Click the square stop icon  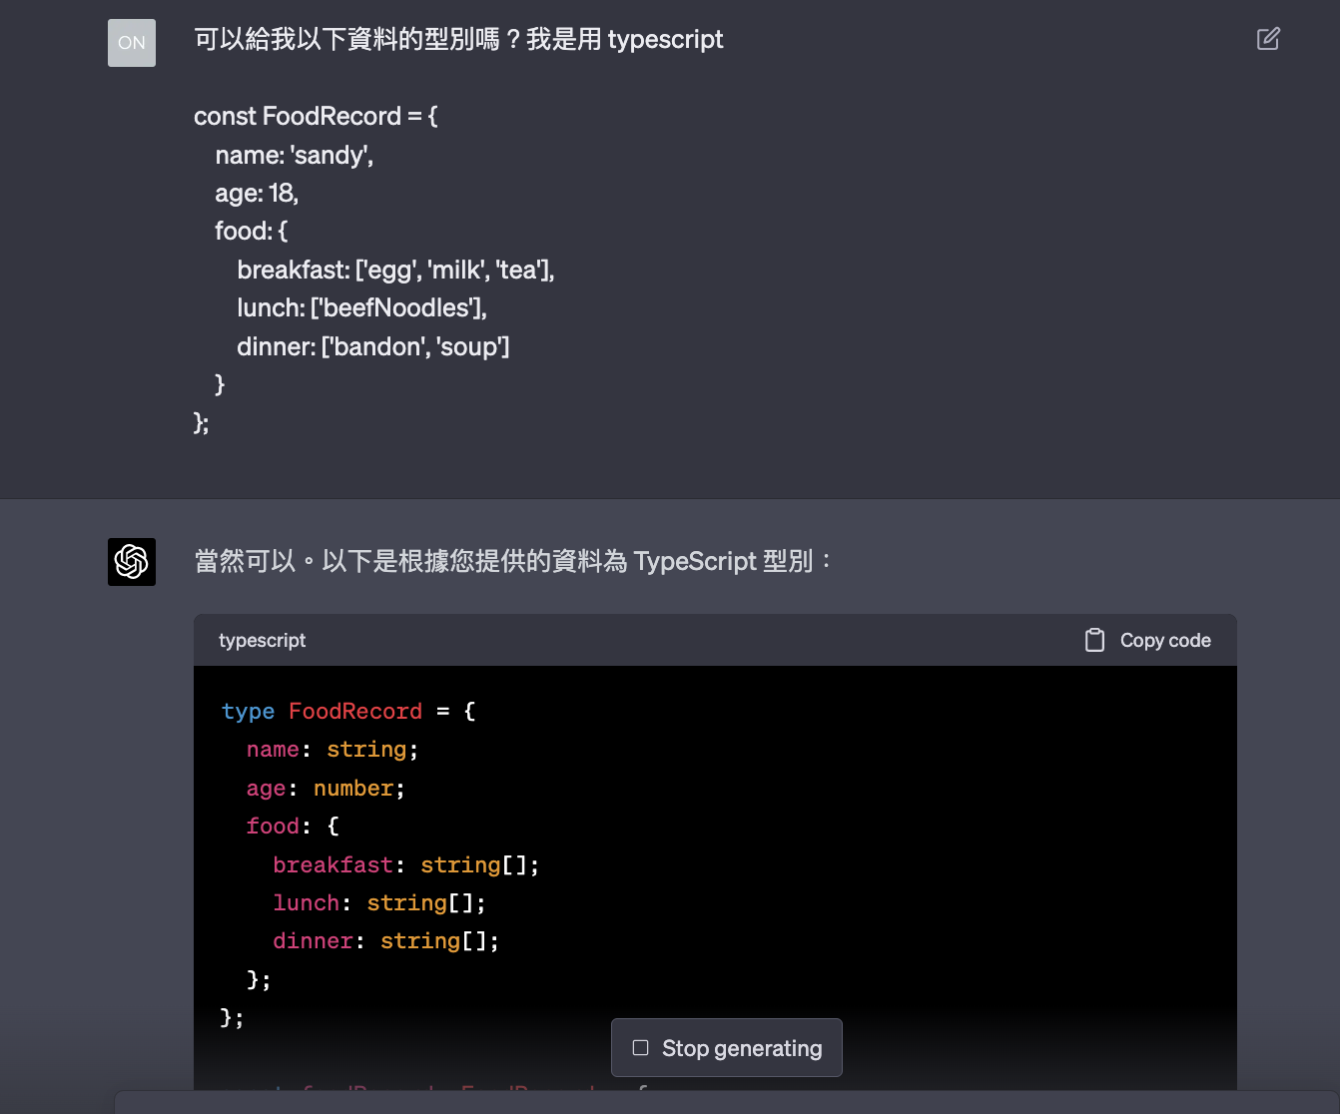coord(641,1048)
